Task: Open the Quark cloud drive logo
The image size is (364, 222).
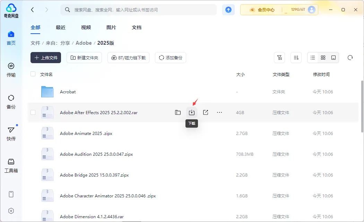Action: pyautogui.click(x=11, y=11)
